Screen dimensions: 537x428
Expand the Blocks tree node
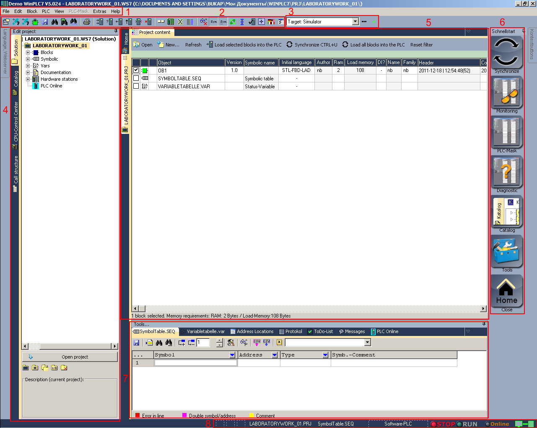[28, 53]
